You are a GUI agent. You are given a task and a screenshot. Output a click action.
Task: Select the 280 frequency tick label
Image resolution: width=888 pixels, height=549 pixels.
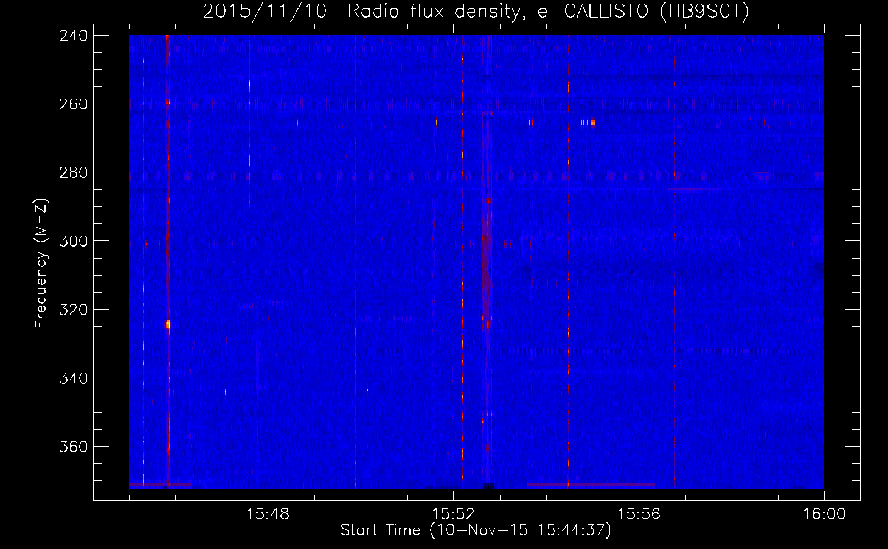pyautogui.click(x=73, y=172)
